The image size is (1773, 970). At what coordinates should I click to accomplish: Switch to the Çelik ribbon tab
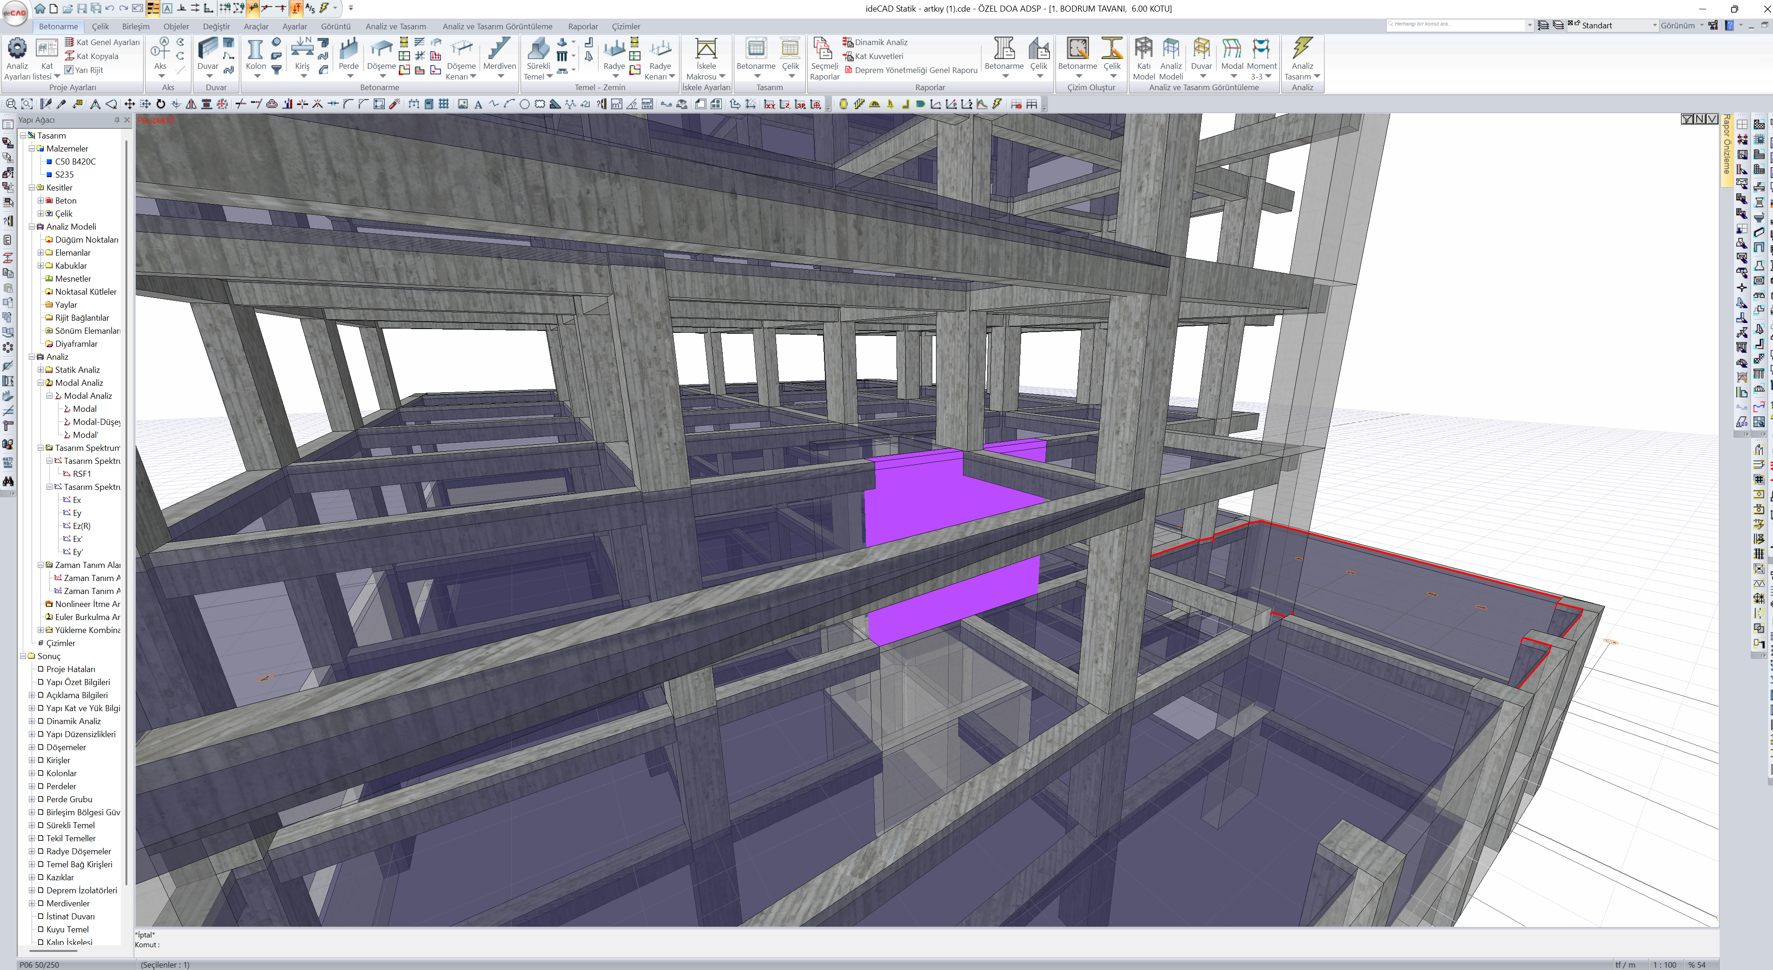click(x=100, y=26)
